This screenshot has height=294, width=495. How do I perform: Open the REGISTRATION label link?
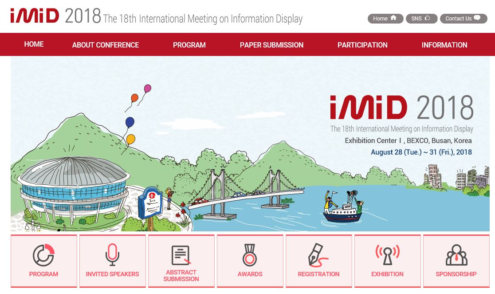318,274
